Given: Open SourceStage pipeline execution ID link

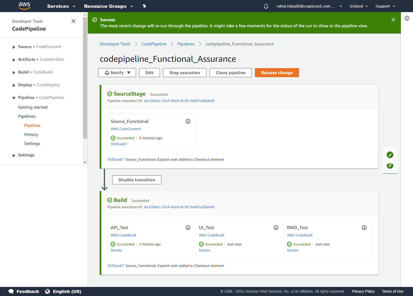Looking at the screenshot, I should click(x=179, y=101).
